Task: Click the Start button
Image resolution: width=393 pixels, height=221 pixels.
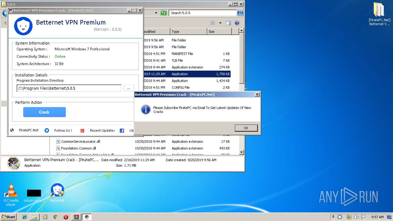Action: 8,217
